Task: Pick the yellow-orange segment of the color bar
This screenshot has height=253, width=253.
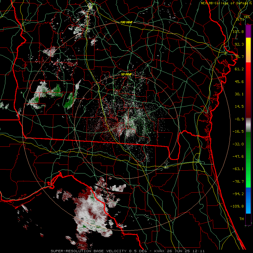Action: (x=248, y=50)
